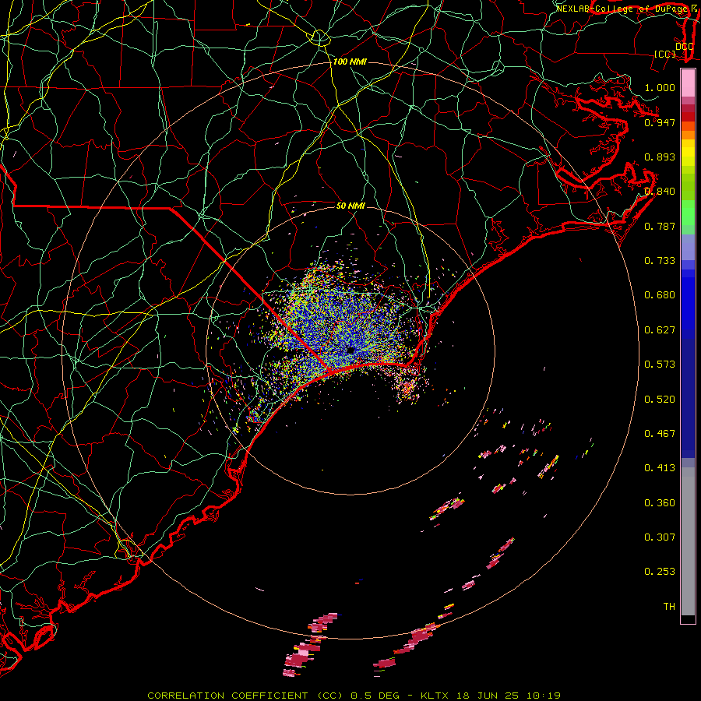Click the DCC product label

[685, 46]
